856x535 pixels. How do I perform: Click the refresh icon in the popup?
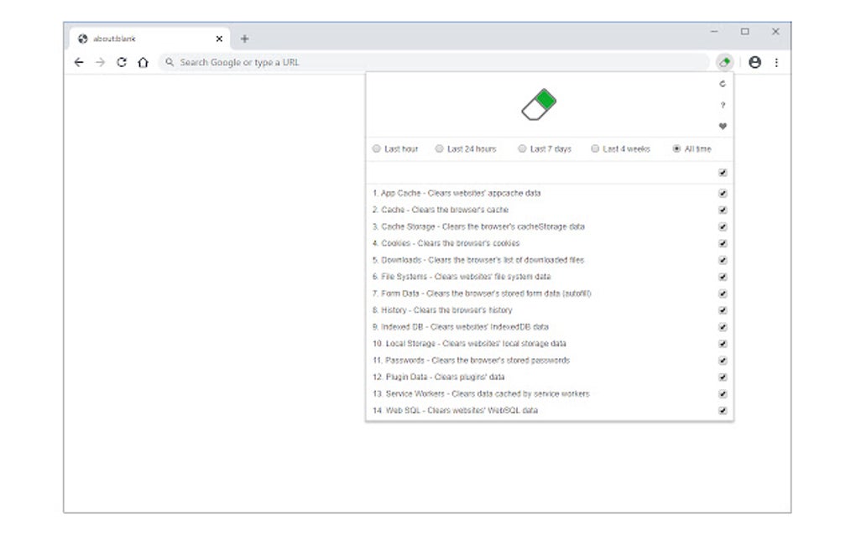coord(722,85)
